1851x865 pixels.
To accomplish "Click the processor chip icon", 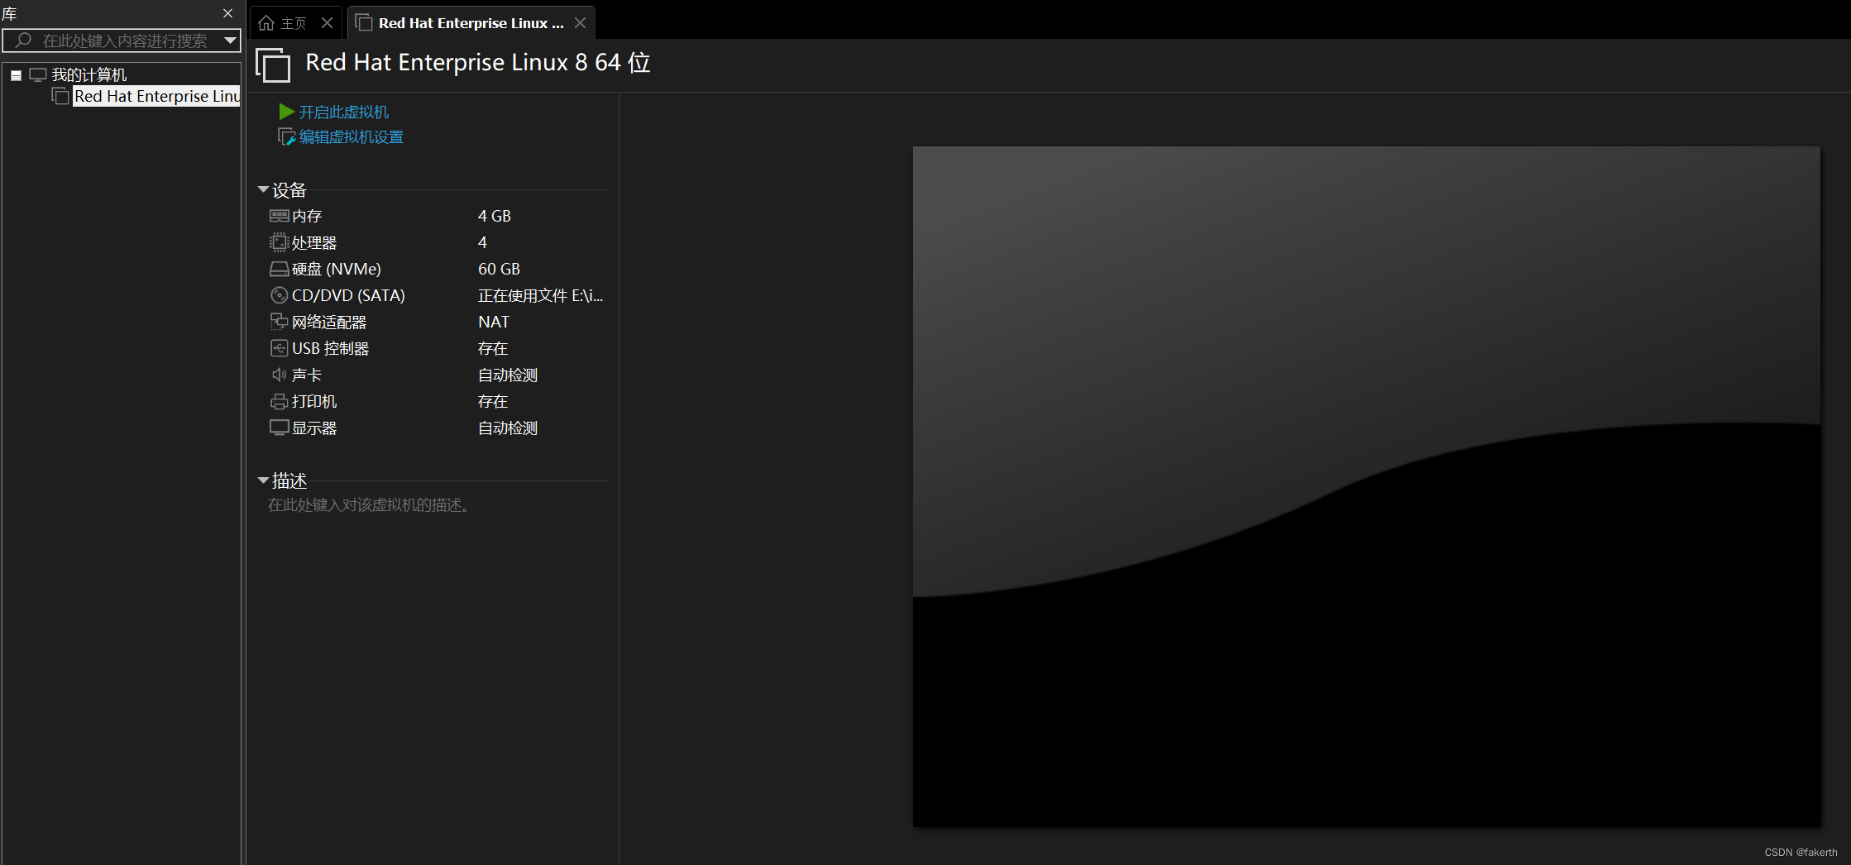I will coord(279,242).
